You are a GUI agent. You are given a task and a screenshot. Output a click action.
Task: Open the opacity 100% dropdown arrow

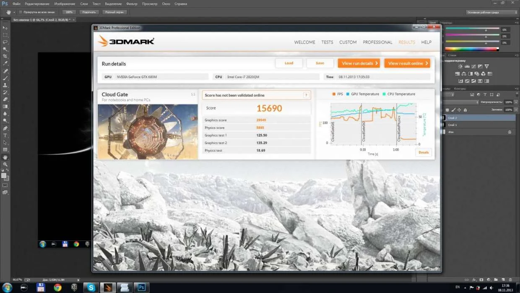[516, 102]
